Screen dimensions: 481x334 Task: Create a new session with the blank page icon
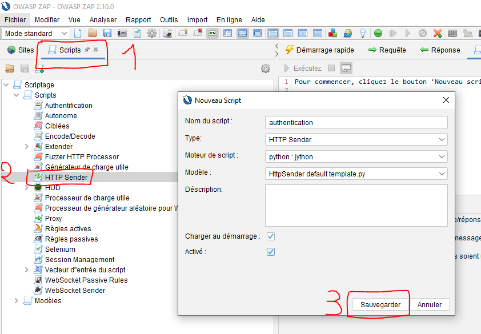tap(78, 33)
